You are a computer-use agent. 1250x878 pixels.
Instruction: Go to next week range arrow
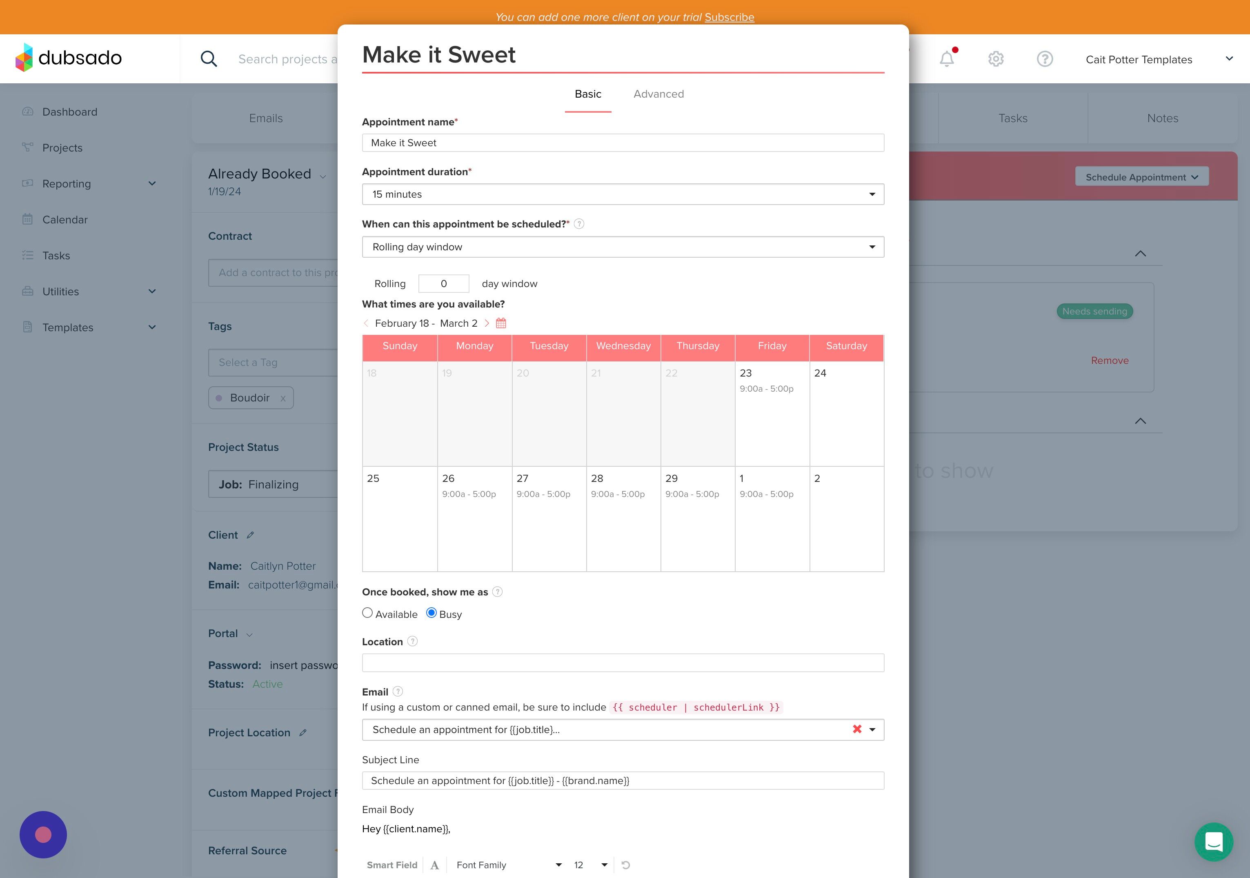[487, 323]
